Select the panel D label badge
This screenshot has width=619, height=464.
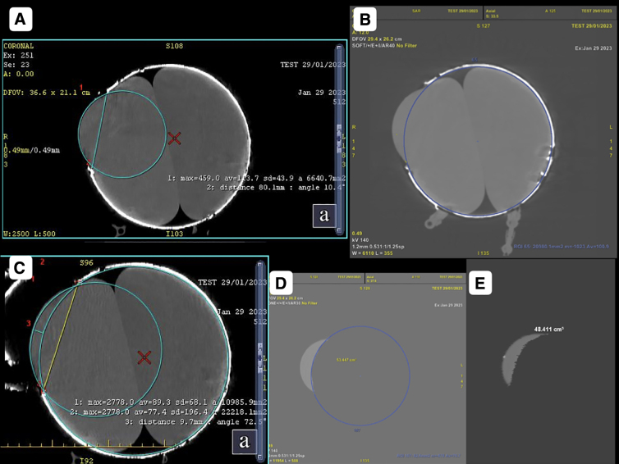point(281,283)
